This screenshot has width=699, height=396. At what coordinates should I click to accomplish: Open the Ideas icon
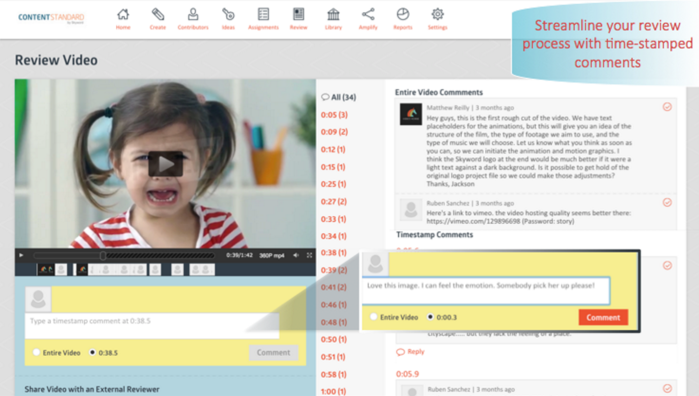(228, 14)
